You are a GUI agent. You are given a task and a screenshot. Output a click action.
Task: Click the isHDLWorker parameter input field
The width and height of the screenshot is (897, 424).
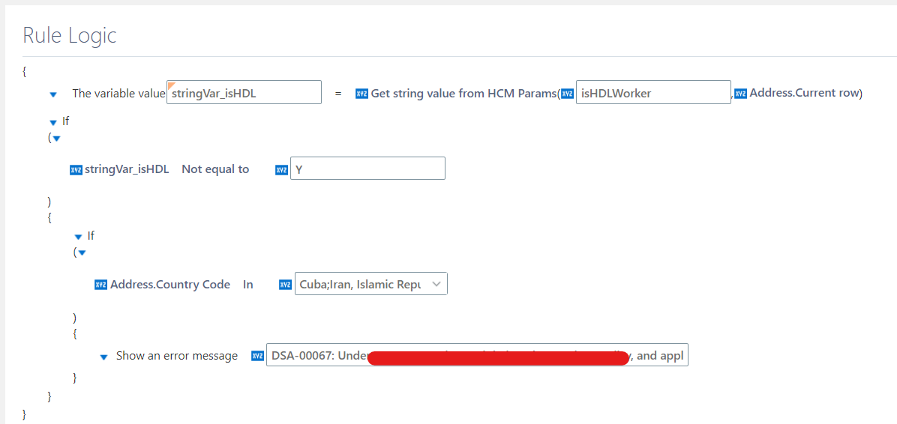coord(653,93)
